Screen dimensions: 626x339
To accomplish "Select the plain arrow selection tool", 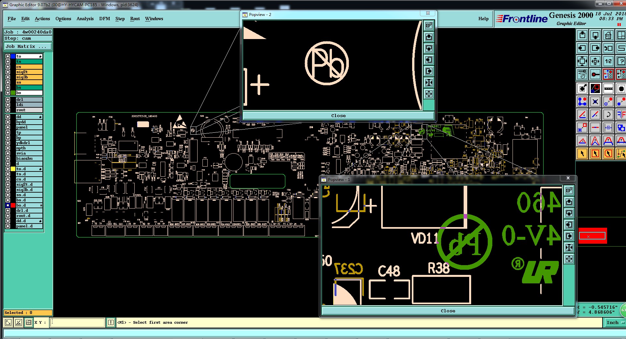I will pyautogui.click(x=582, y=154).
